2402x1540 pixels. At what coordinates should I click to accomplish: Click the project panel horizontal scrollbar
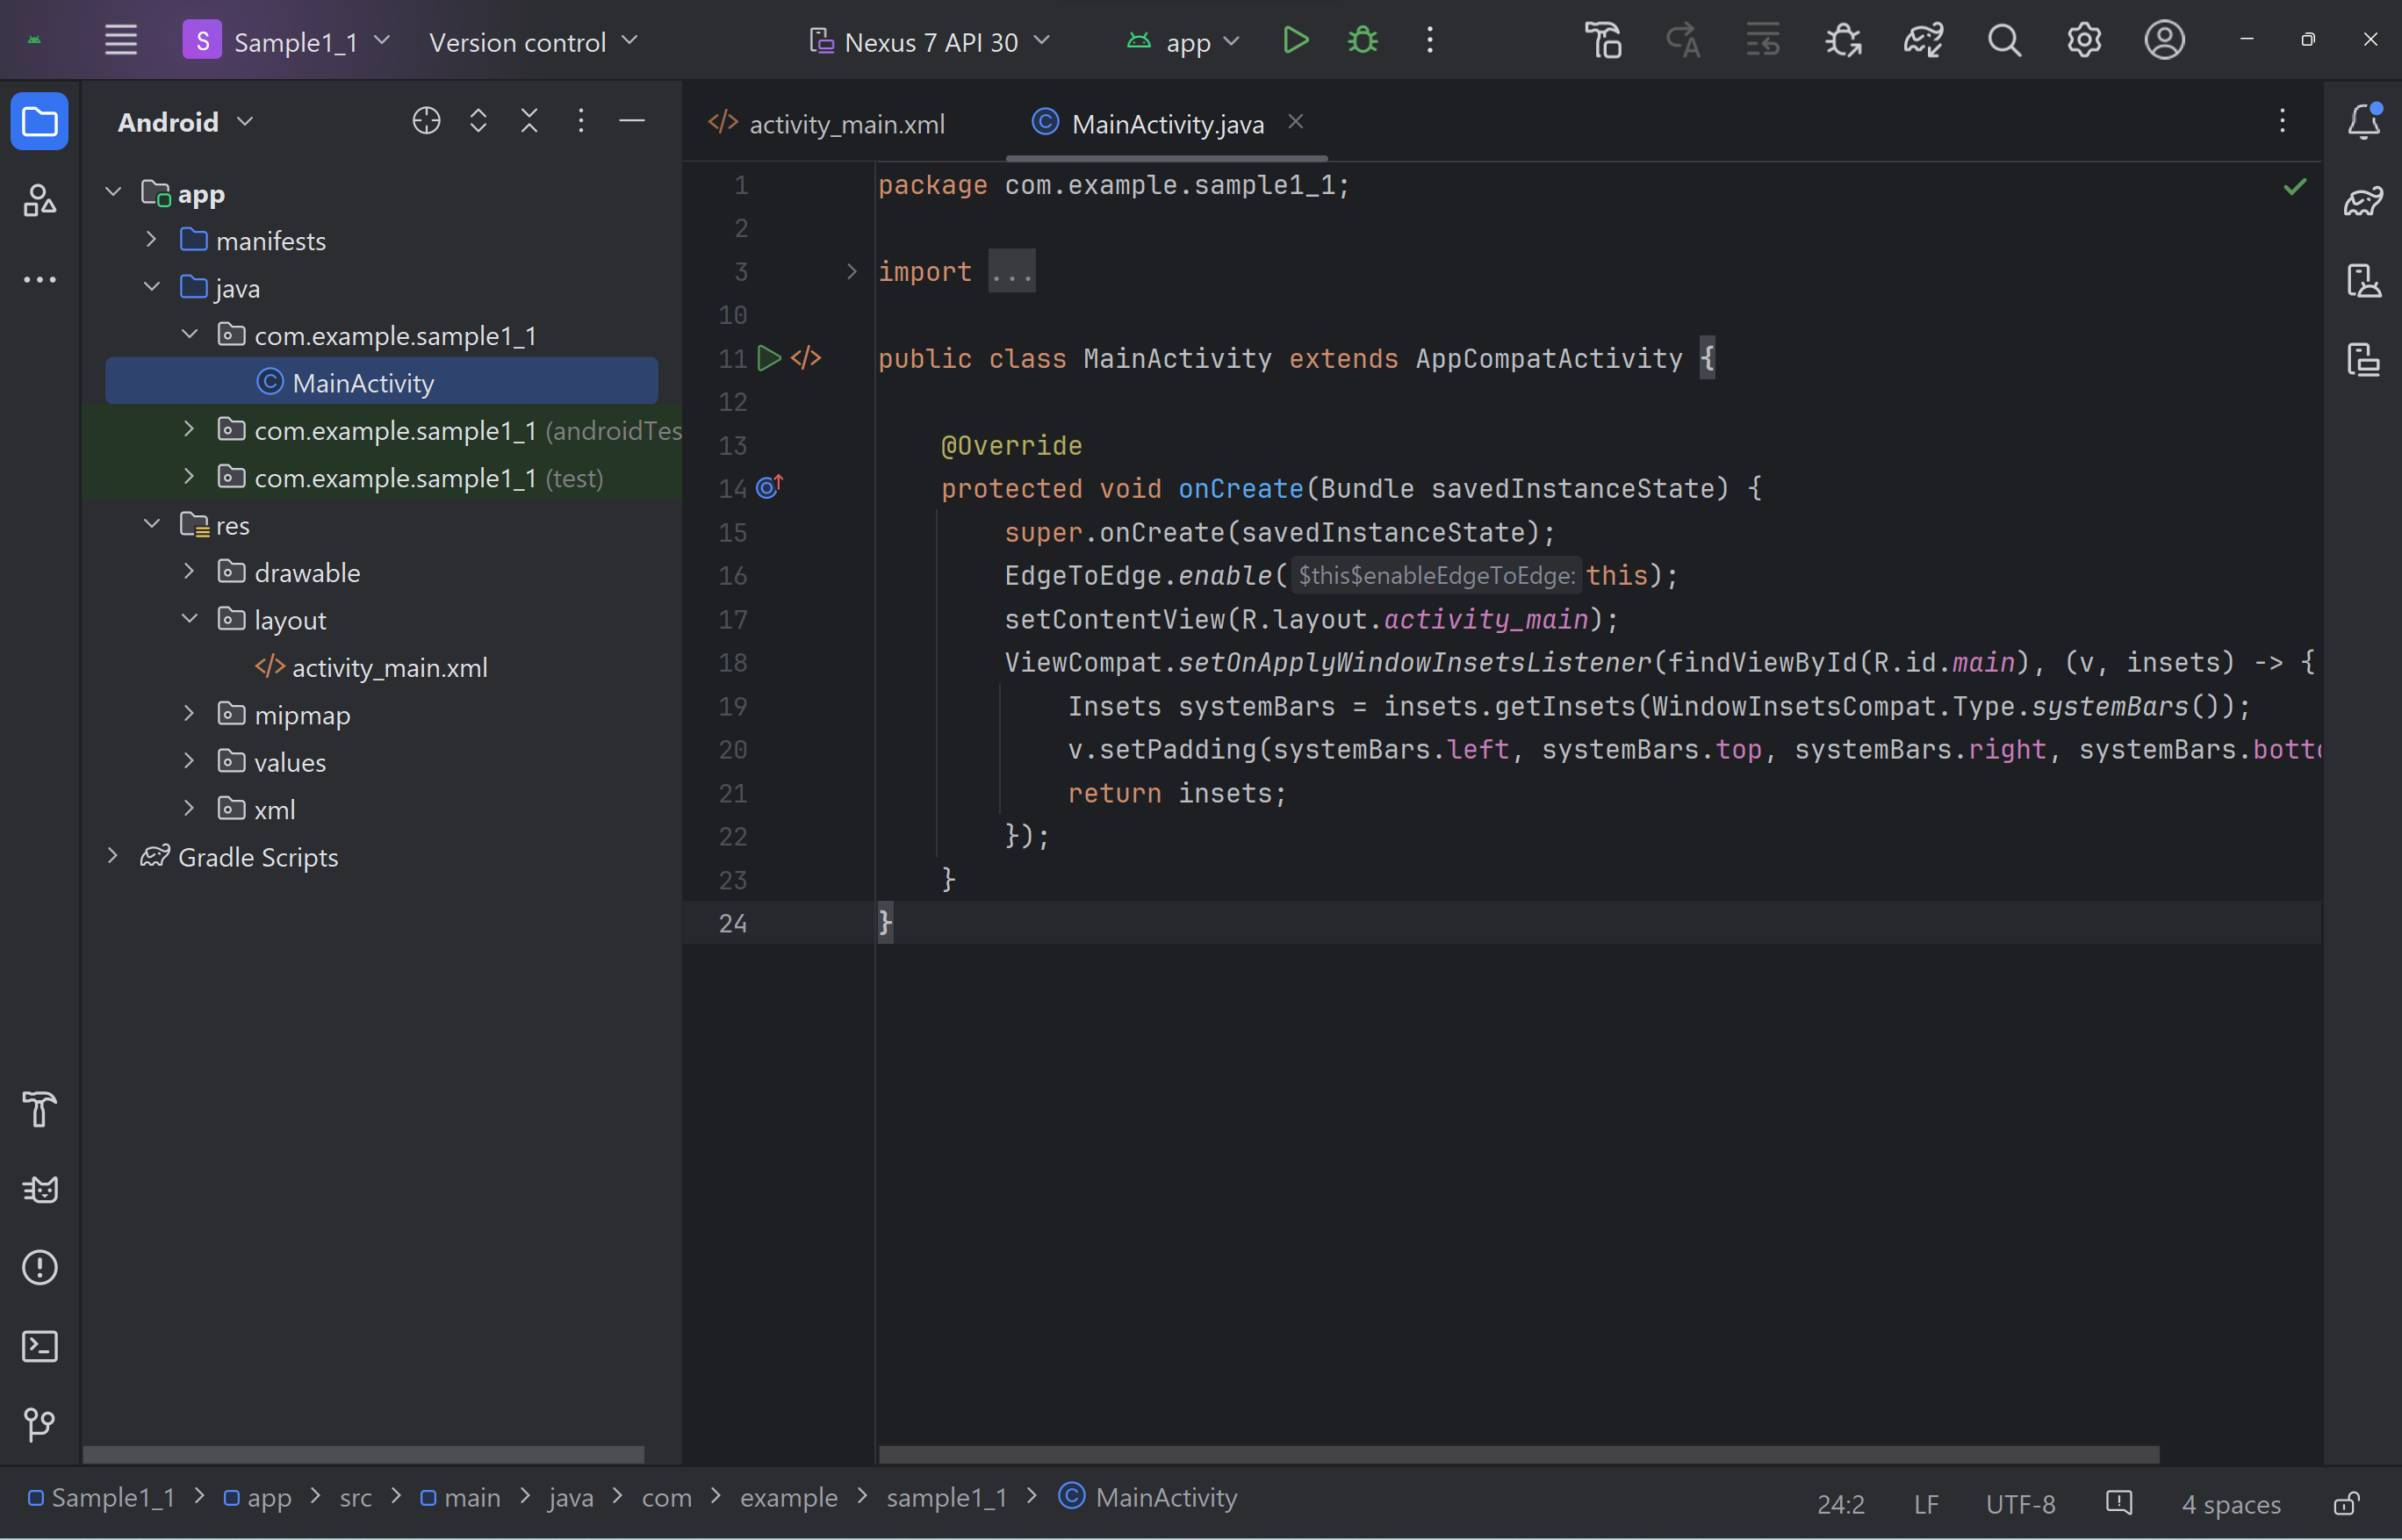tap(363, 1454)
